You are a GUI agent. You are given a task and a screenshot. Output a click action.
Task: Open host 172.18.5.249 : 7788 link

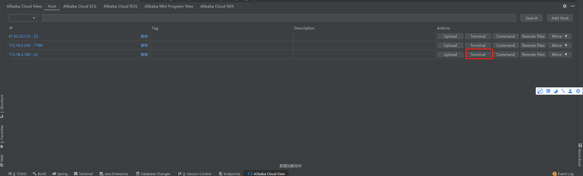[25, 46]
